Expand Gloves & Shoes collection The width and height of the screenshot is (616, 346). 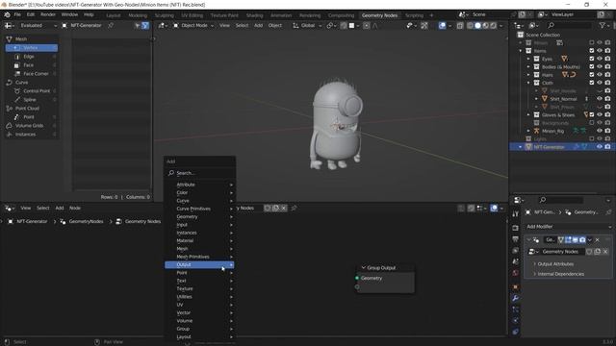[x=528, y=115]
